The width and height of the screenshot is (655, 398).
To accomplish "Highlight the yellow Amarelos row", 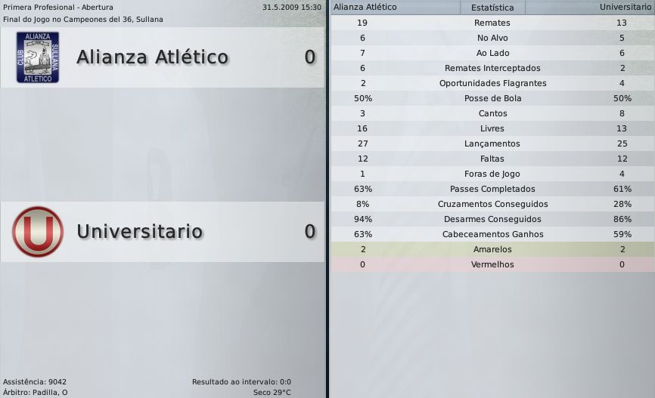I will click(x=492, y=249).
